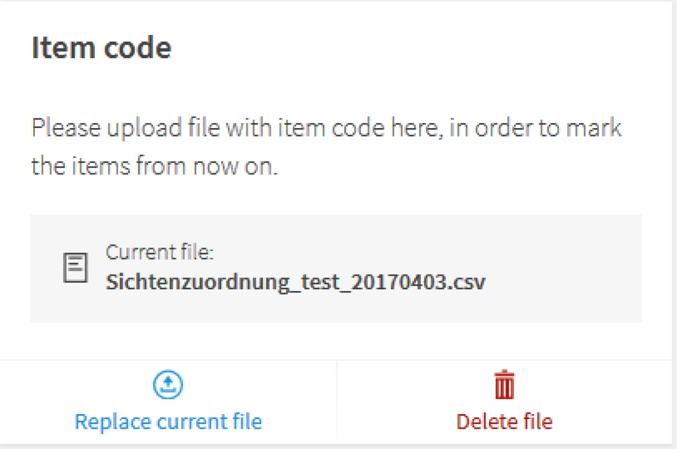The image size is (677, 449).
Task: Click the document icon beside Current file
Action: tap(75, 268)
